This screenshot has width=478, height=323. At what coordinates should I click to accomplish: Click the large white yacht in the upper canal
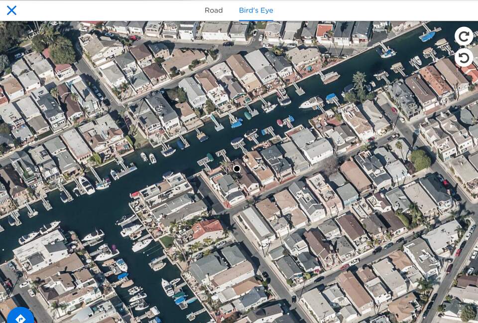tap(311, 103)
